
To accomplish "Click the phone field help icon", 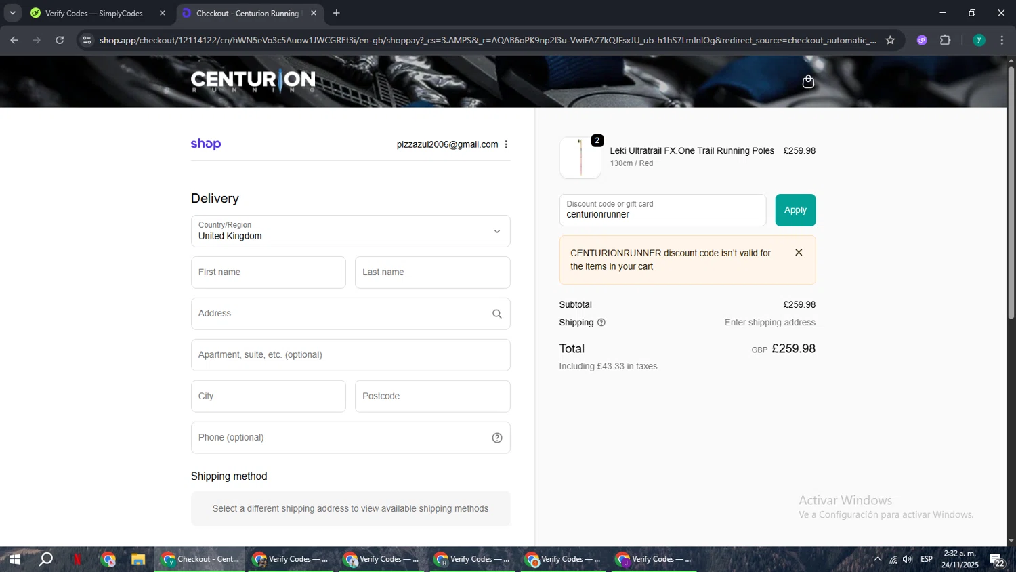I will coord(496,438).
